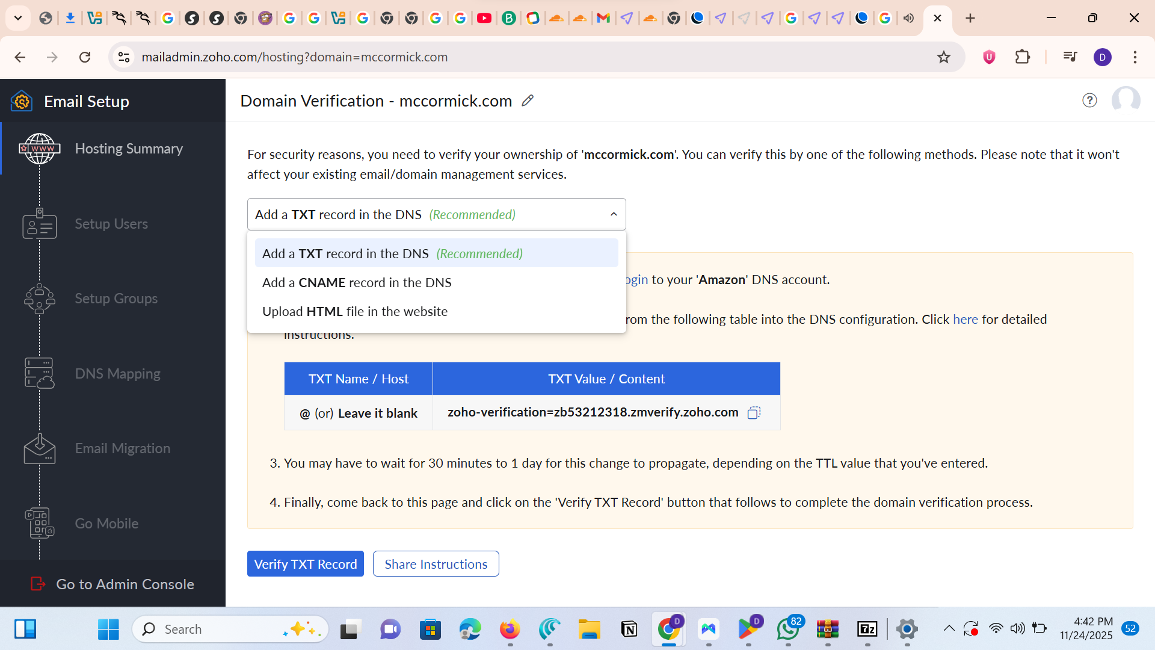Open the user profile avatar
The image size is (1155, 650).
(x=1126, y=101)
